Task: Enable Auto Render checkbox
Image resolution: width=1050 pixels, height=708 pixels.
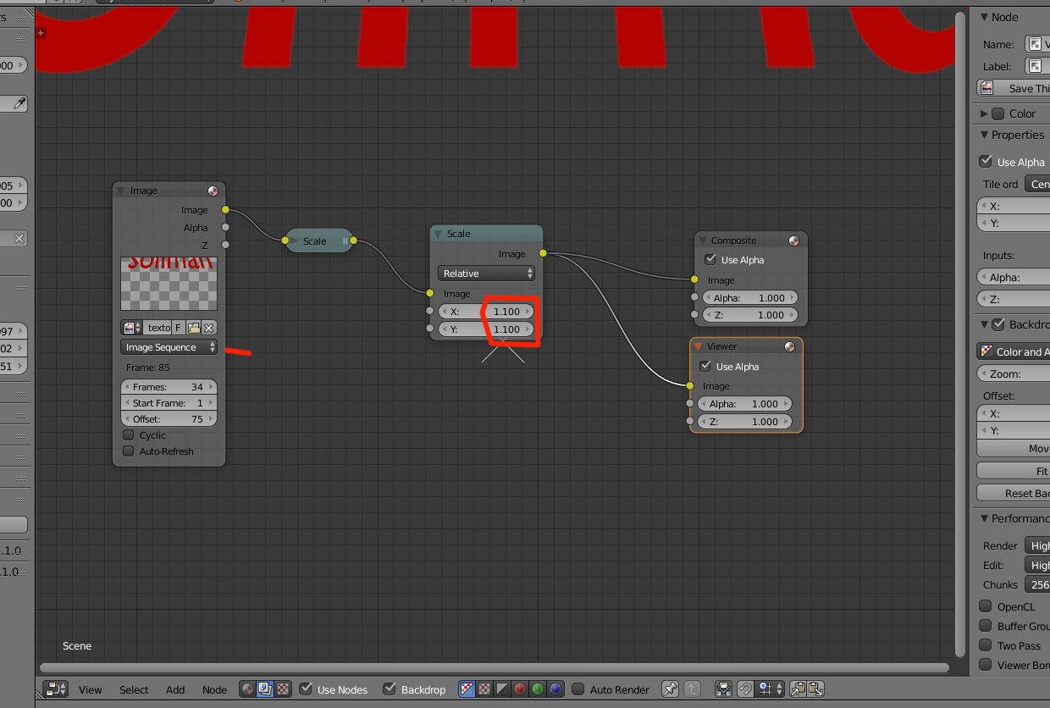Action: pyautogui.click(x=577, y=689)
